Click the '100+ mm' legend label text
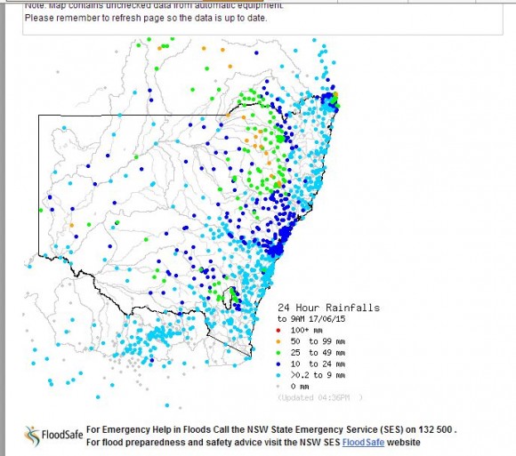The image size is (516, 456). coord(306,330)
